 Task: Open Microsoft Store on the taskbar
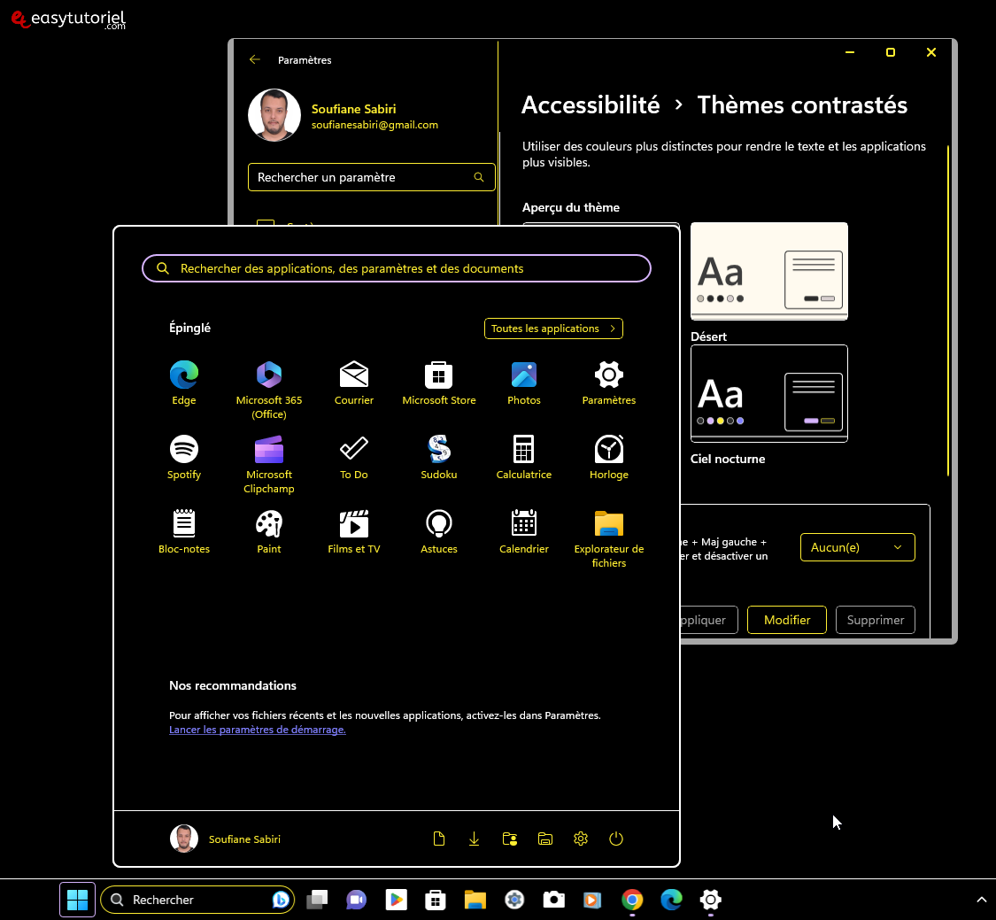point(435,899)
